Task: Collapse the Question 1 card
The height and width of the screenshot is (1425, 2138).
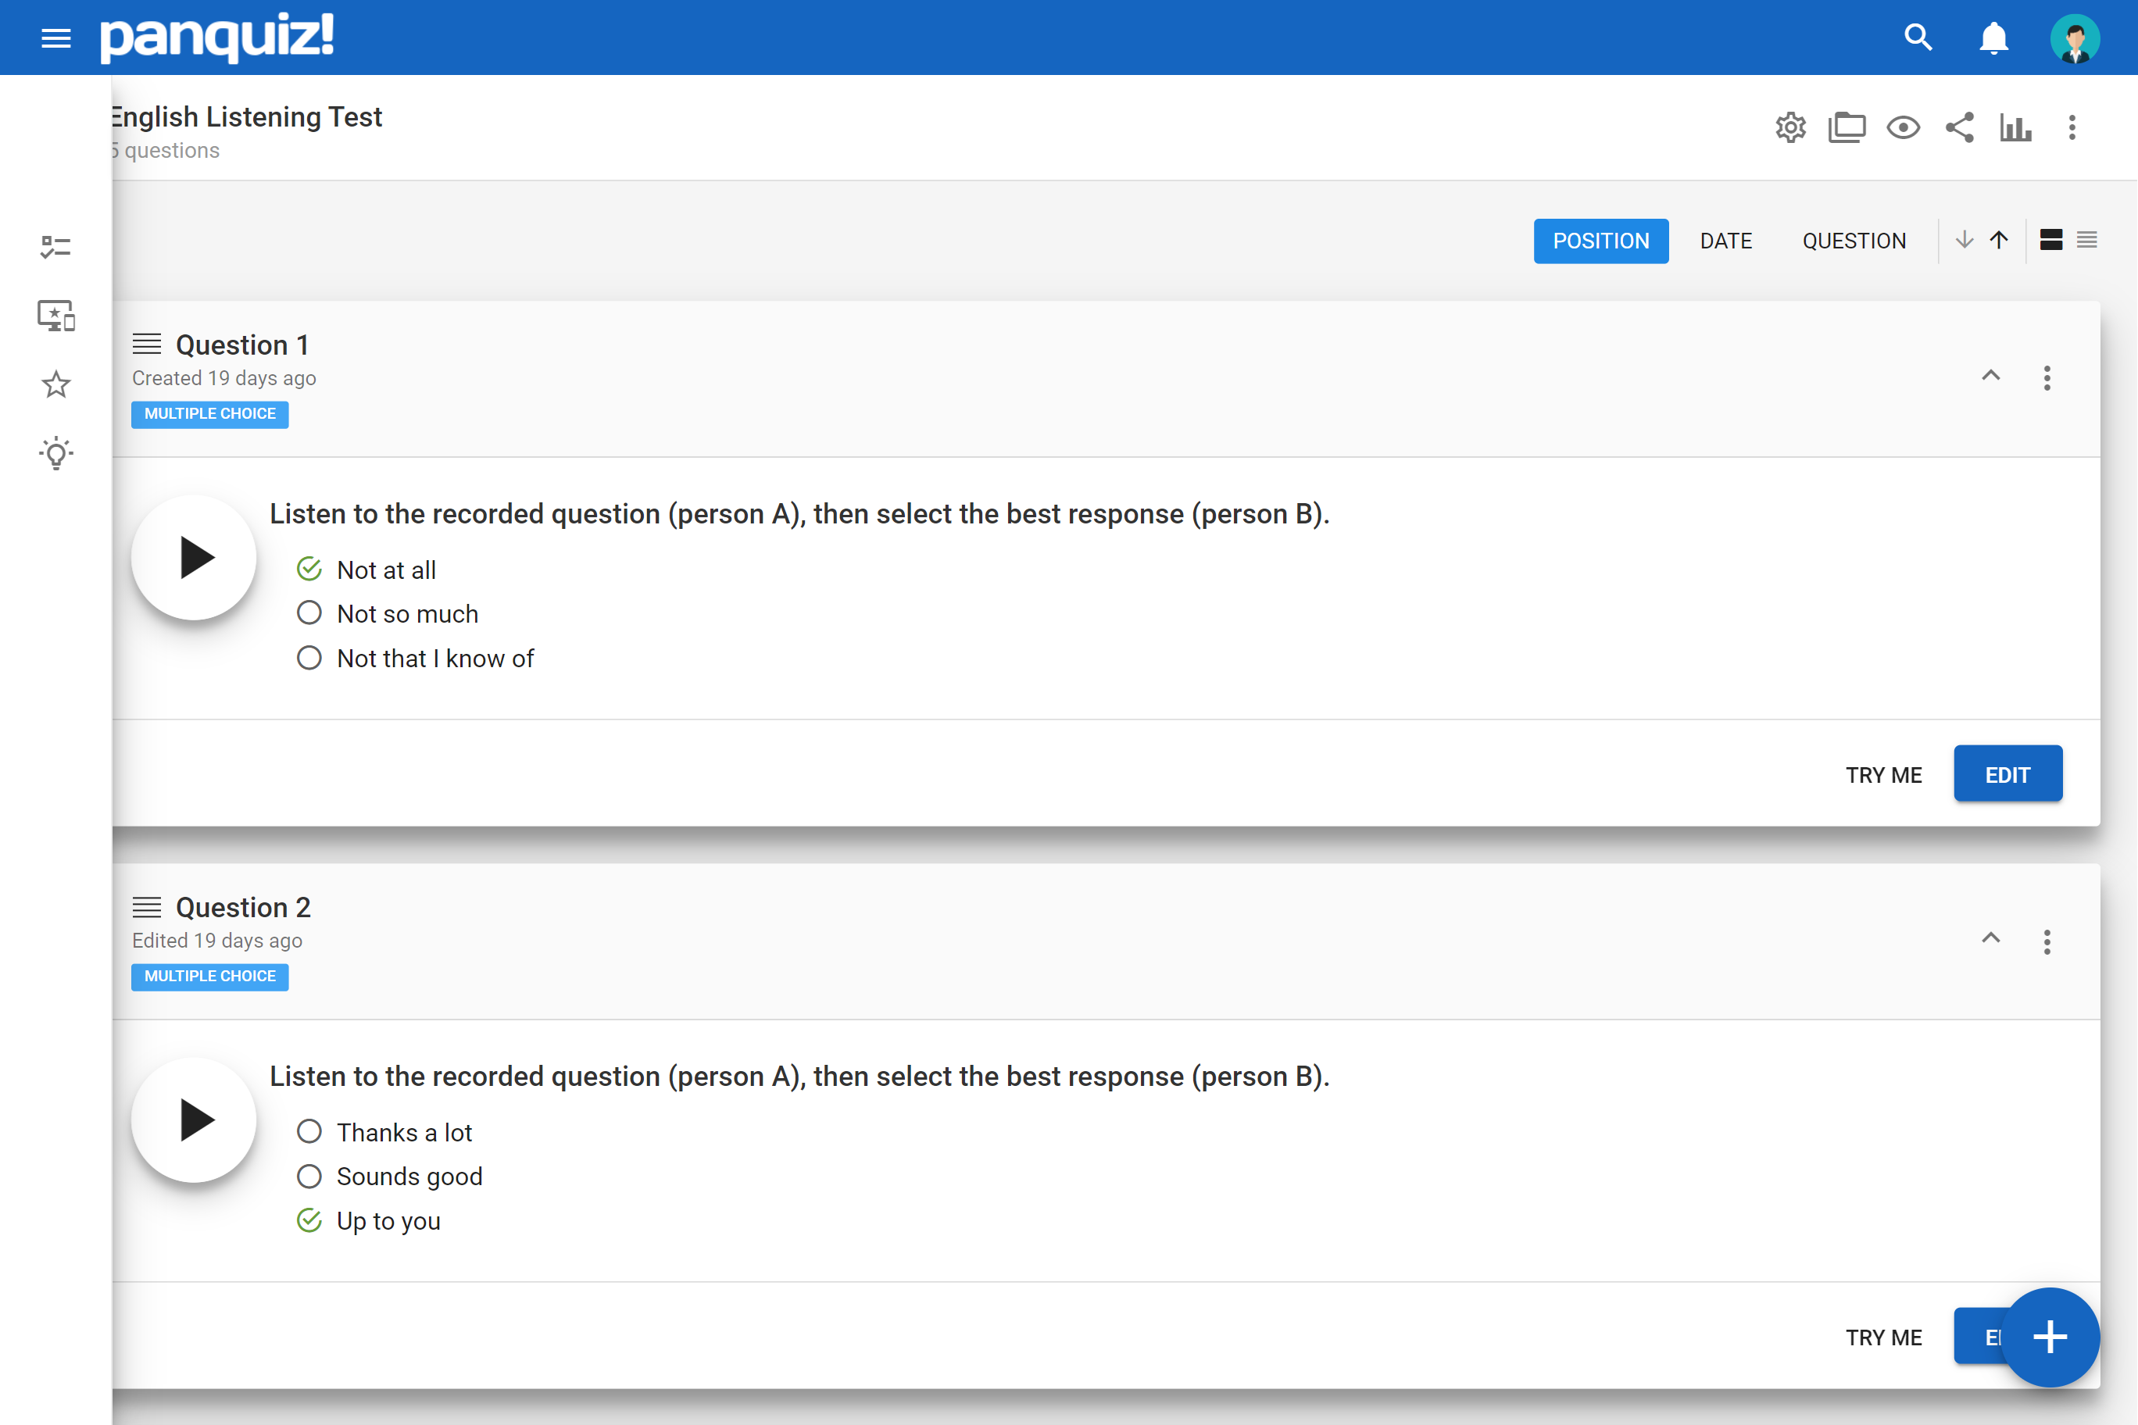Action: 1990,377
